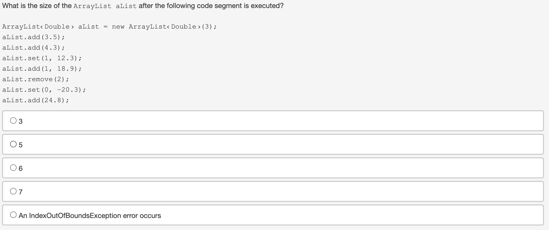Select the radio button for answer 5
Screen dimensions: 549x230
[x=13, y=144]
